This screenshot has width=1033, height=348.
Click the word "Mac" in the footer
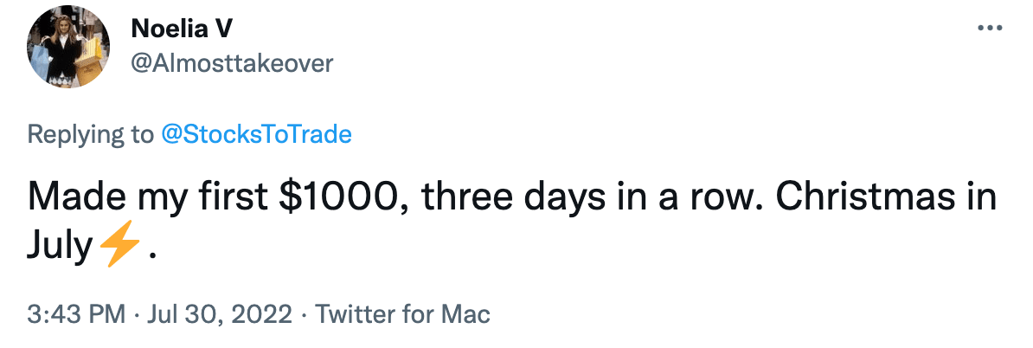point(468,313)
